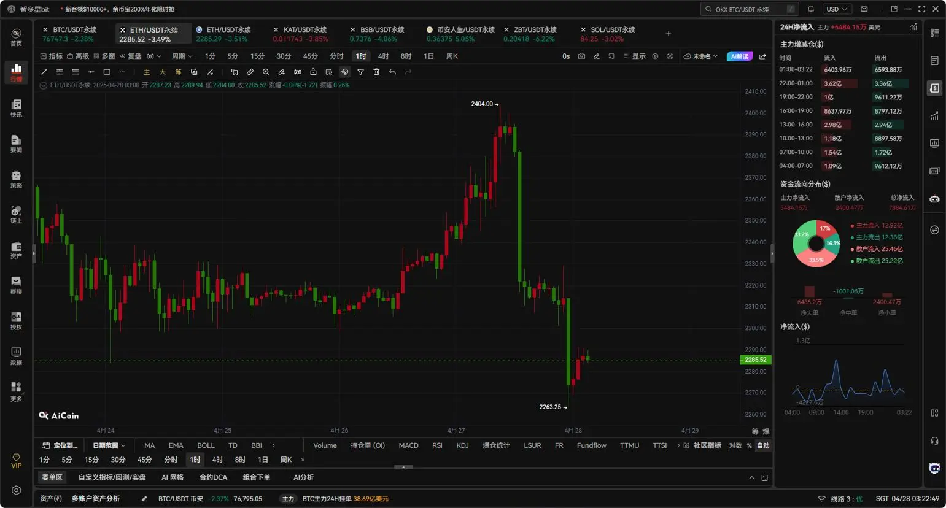This screenshot has height=508, width=946.
Task: Toggle the 筹 button at chart bottom-right
Action: (x=755, y=431)
